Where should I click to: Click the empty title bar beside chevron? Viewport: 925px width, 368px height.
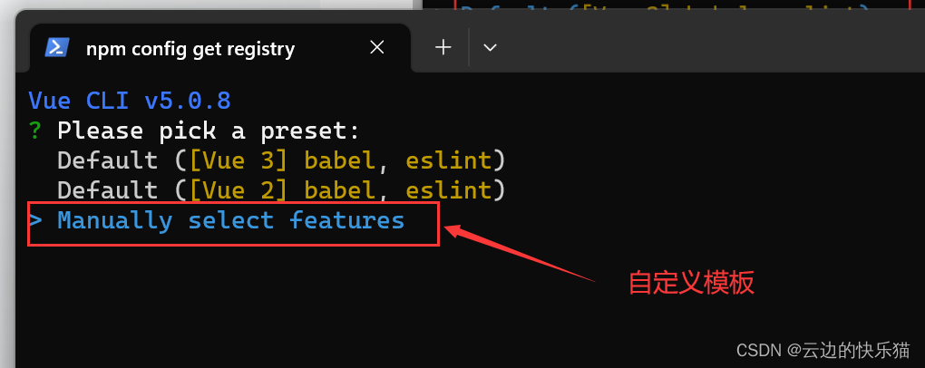[708, 48]
